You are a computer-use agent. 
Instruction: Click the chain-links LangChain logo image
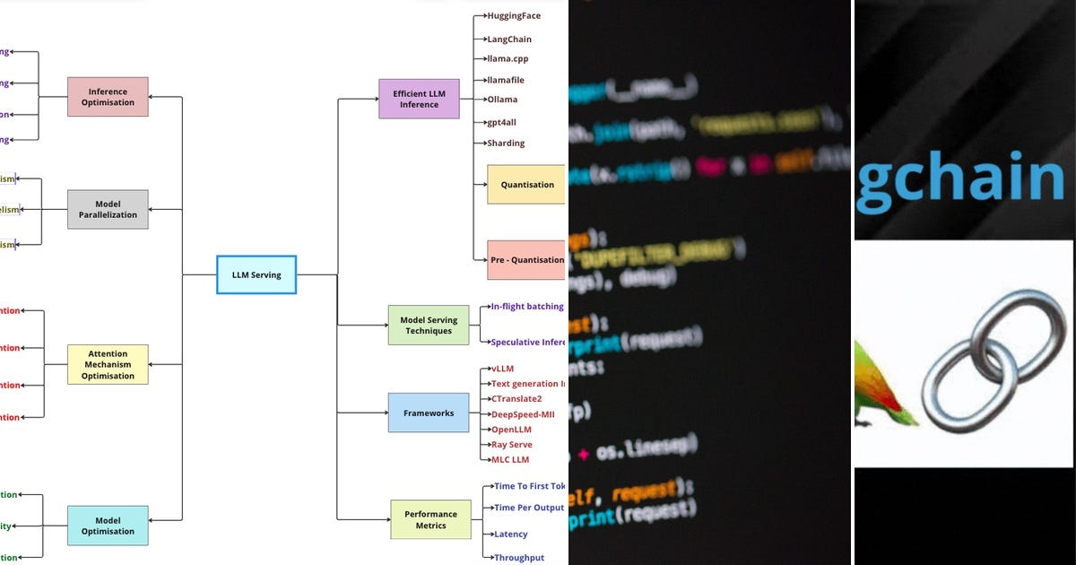(x=964, y=354)
